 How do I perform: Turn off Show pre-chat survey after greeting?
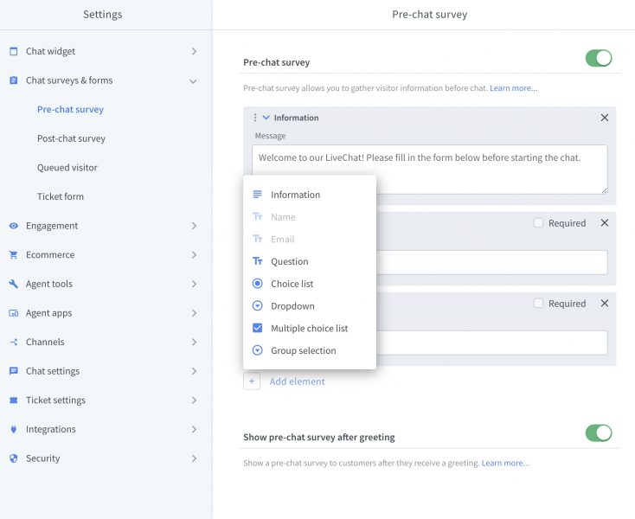pyautogui.click(x=598, y=432)
